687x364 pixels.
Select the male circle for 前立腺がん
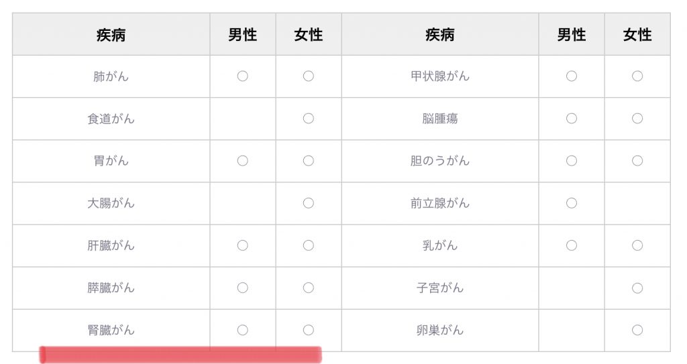572,203
